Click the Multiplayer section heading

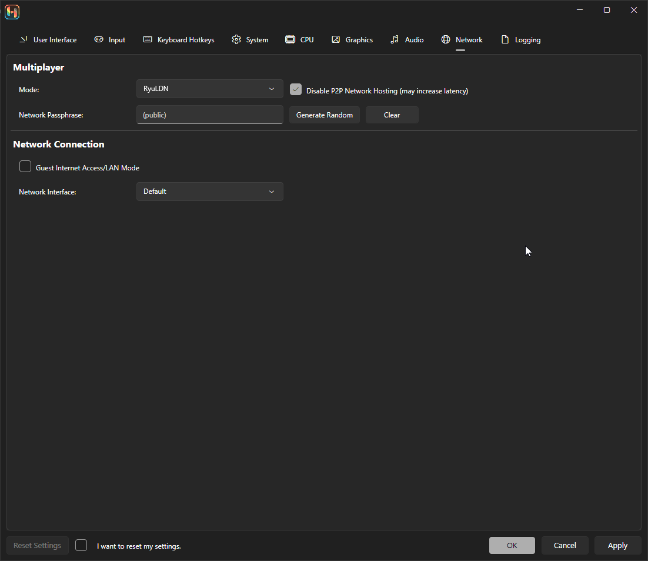pos(38,68)
